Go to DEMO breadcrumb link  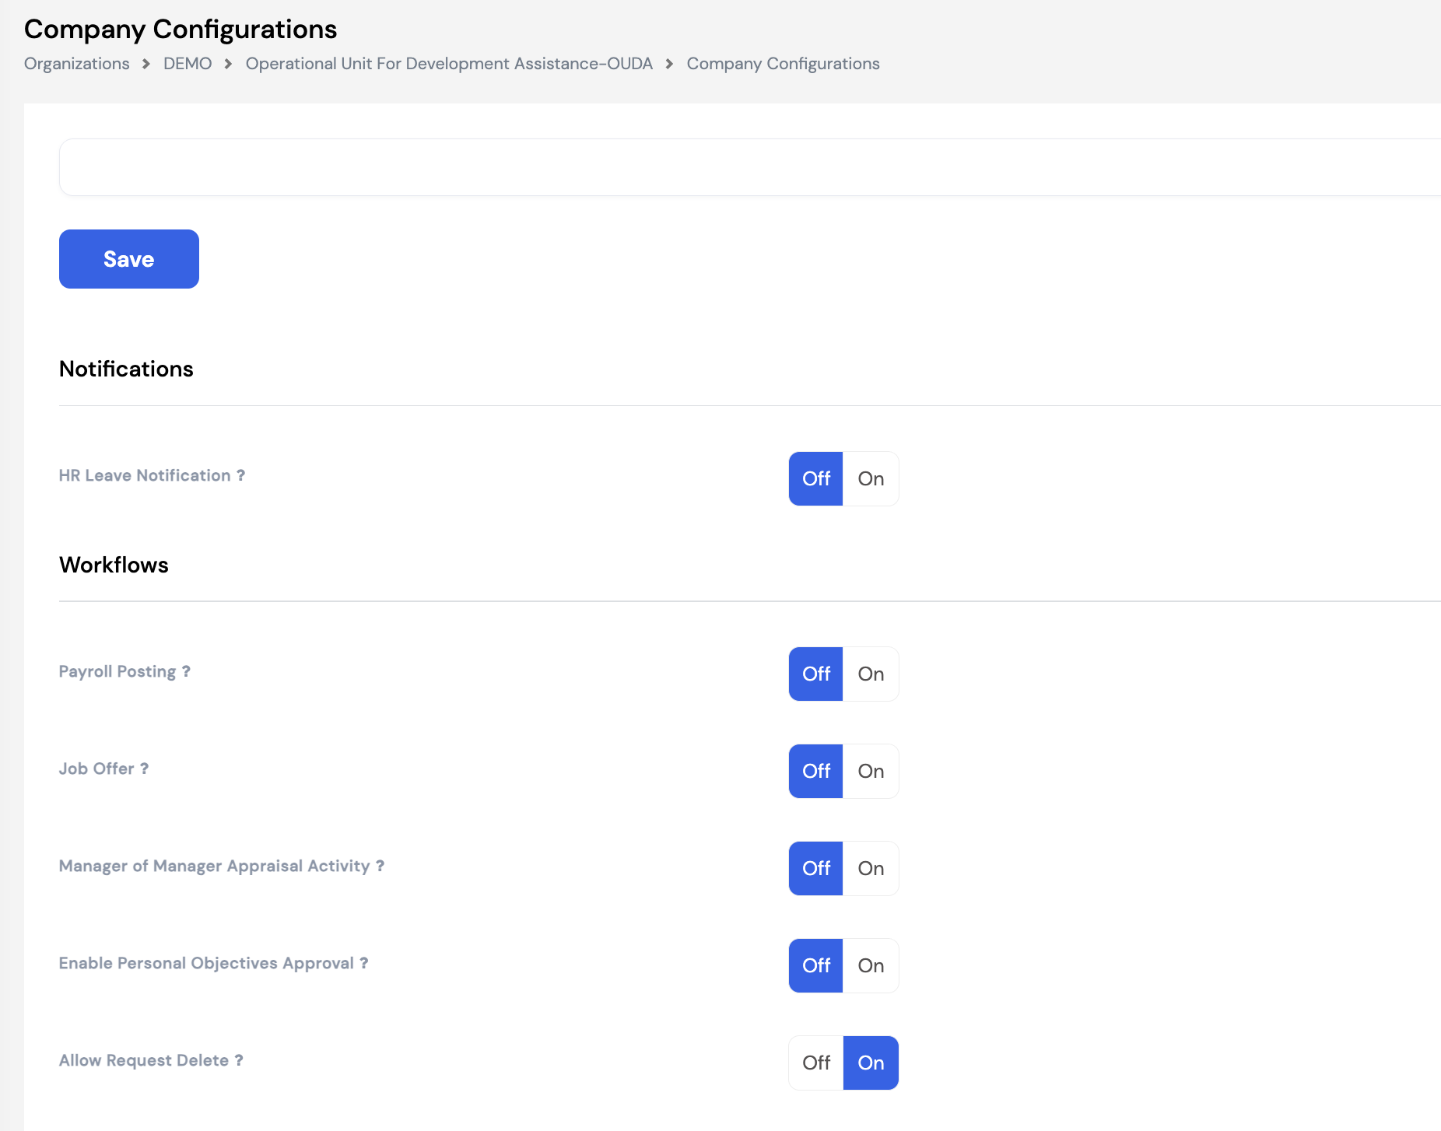[188, 64]
